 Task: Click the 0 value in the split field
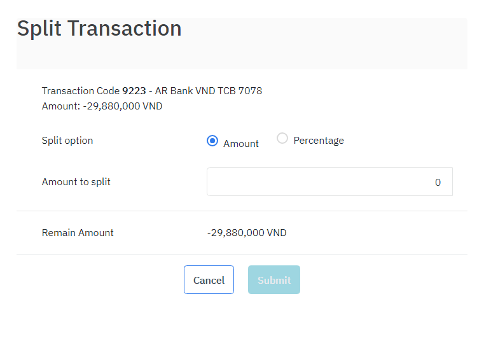pos(438,183)
